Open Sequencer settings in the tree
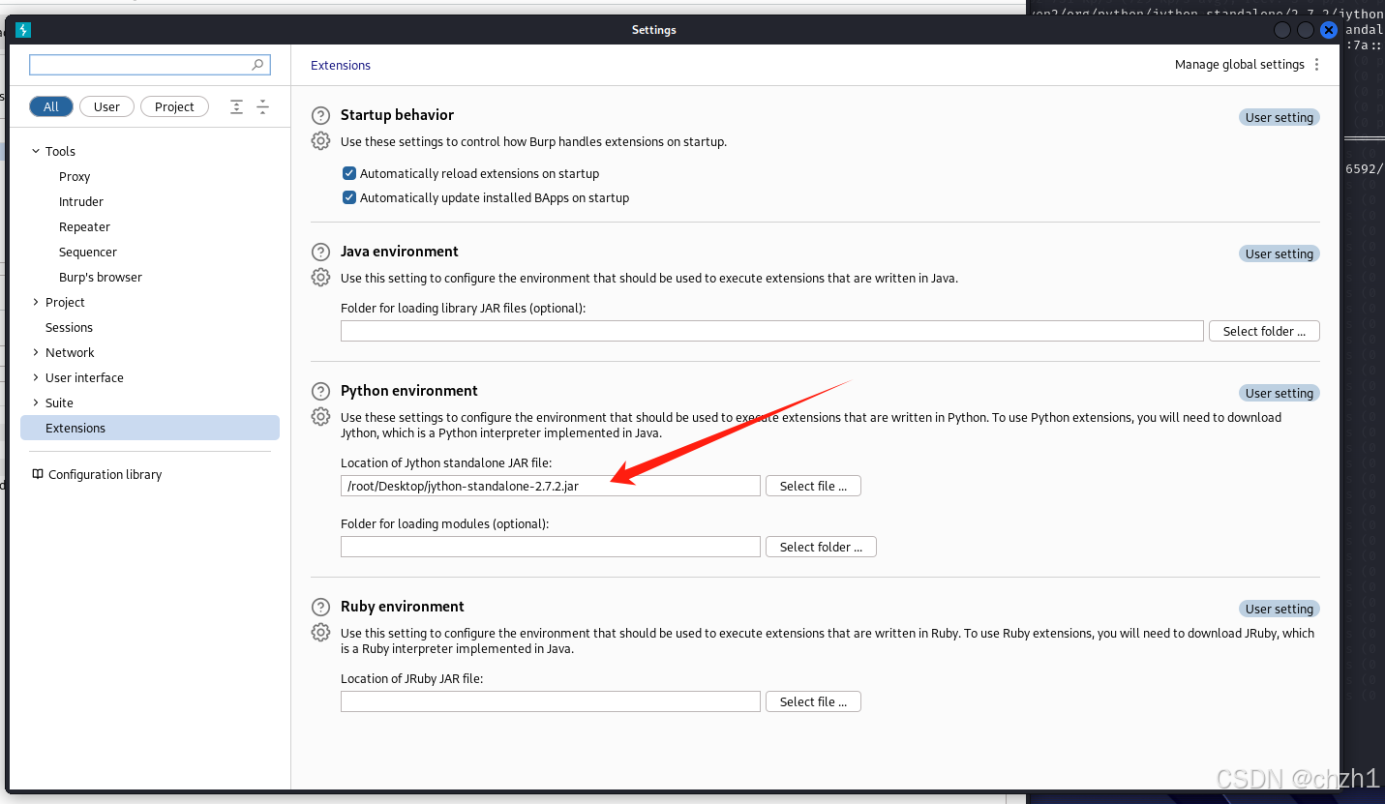 click(x=88, y=252)
